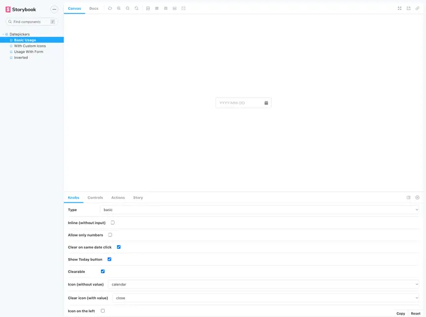Enable measure overlay
Viewport: 426px width, 317px height.
click(x=175, y=9)
